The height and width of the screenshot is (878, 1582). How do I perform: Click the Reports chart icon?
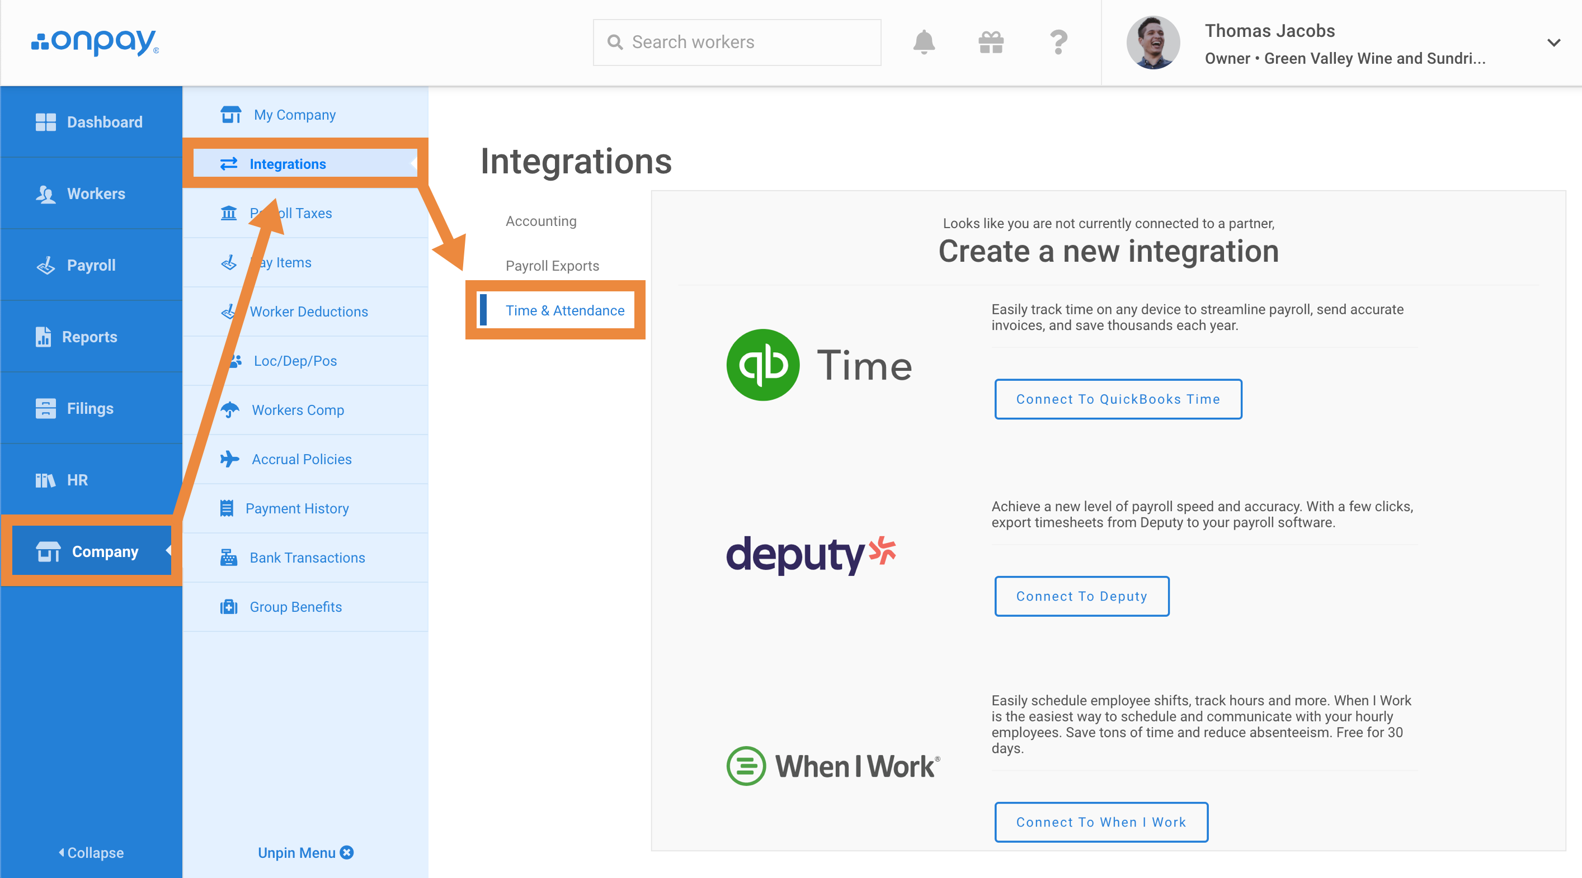(43, 337)
